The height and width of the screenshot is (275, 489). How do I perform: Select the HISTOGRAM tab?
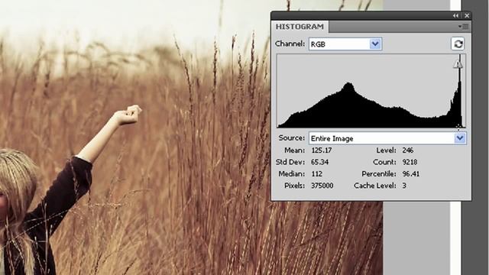tap(300, 27)
